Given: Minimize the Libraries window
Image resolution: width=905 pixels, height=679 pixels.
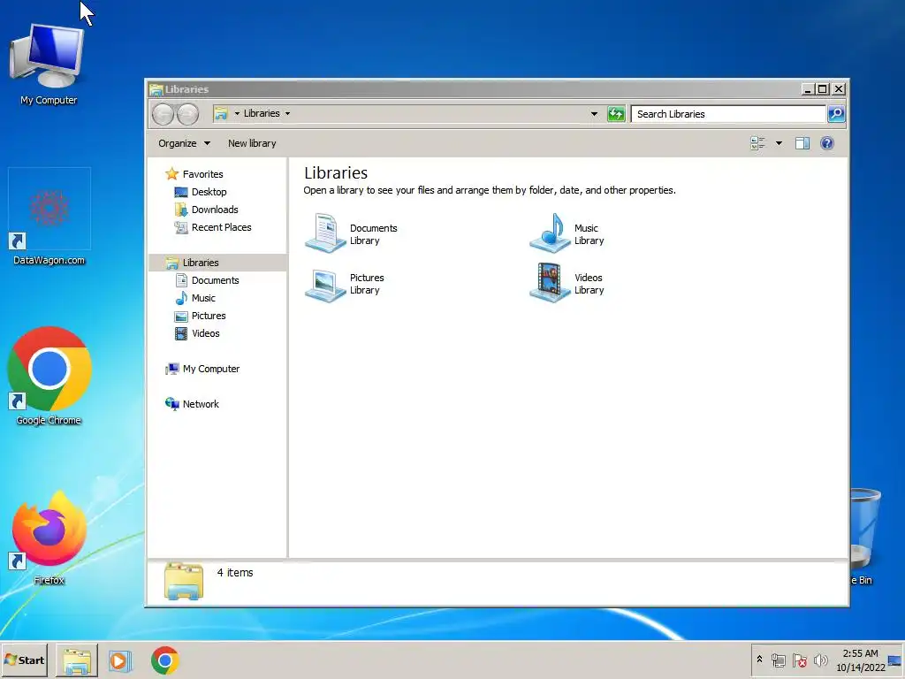Looking at the screenshot, I should (808, 89).
